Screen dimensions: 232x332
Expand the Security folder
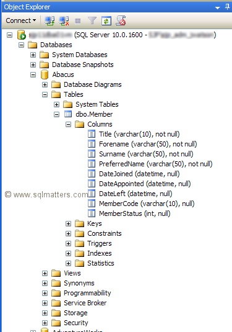pyautogui.click(x=45, y=323)
